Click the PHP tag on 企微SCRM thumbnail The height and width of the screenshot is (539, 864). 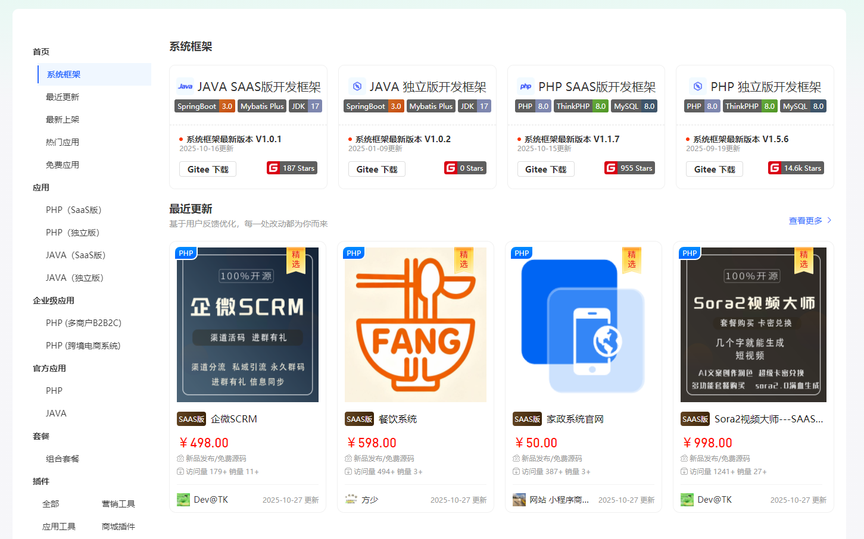[x=186, y=253]
